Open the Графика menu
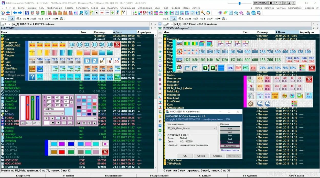The height and width of the screenshot is (178, 320). click(x=175, y=8)
